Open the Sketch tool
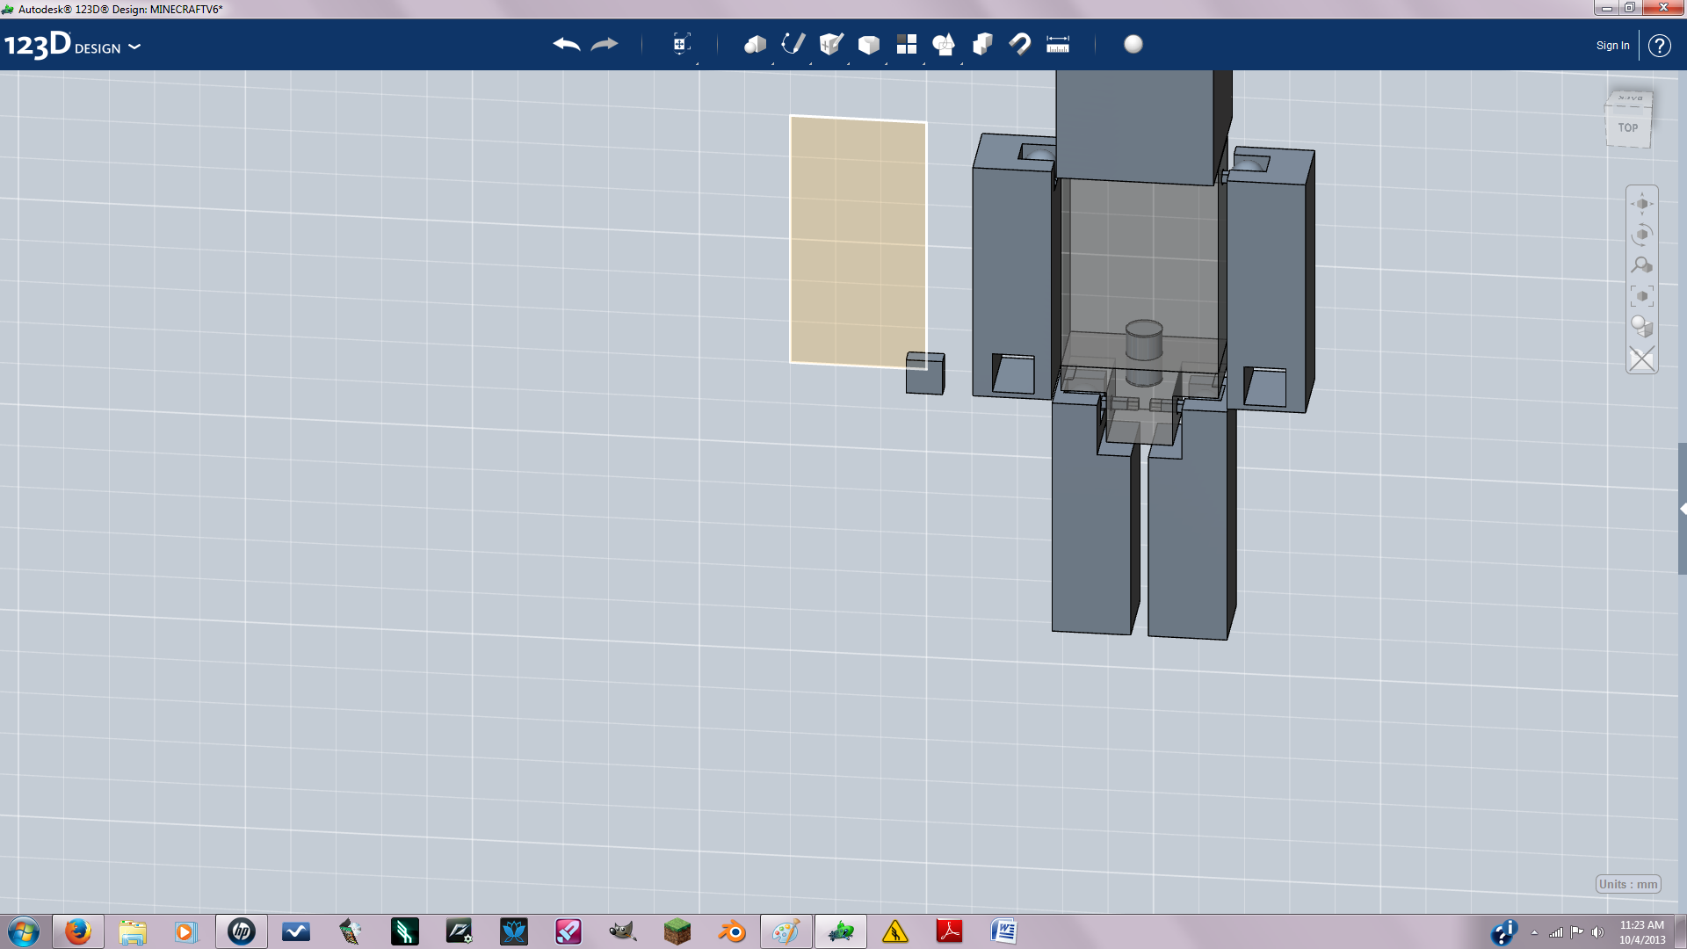The width and height of the screenshot is (1687, 949). pyautogui.click(x=793, y=44)
